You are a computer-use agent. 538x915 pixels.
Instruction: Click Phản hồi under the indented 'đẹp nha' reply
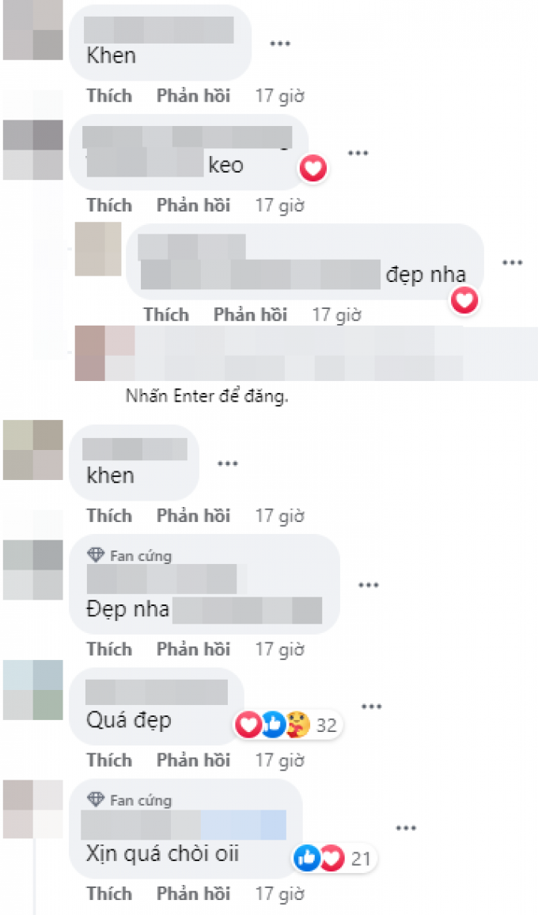(250, 315)
